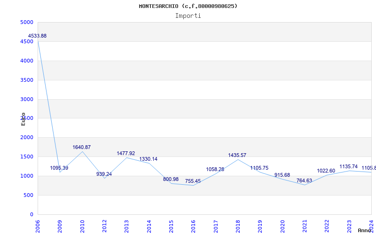Viewport: 376px width, 235px height.
Task: Select the 1105.75 data label
Action: (259, 168)
